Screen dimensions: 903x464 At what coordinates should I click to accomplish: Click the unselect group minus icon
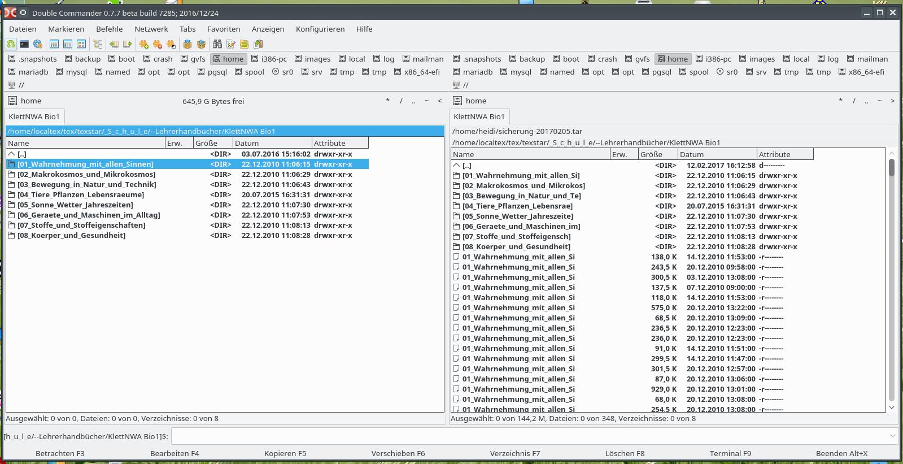(158, 44)
